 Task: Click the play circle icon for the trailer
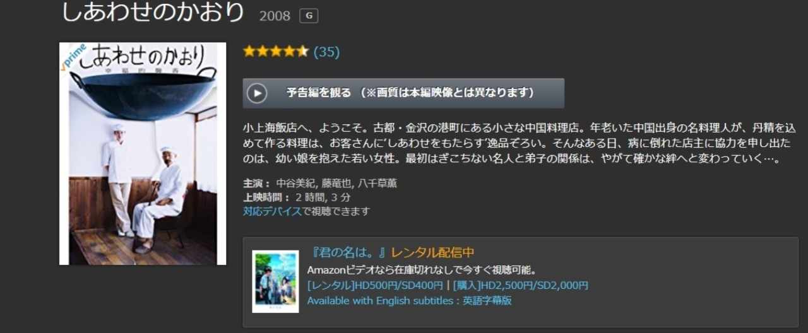[x=257, y=93]
